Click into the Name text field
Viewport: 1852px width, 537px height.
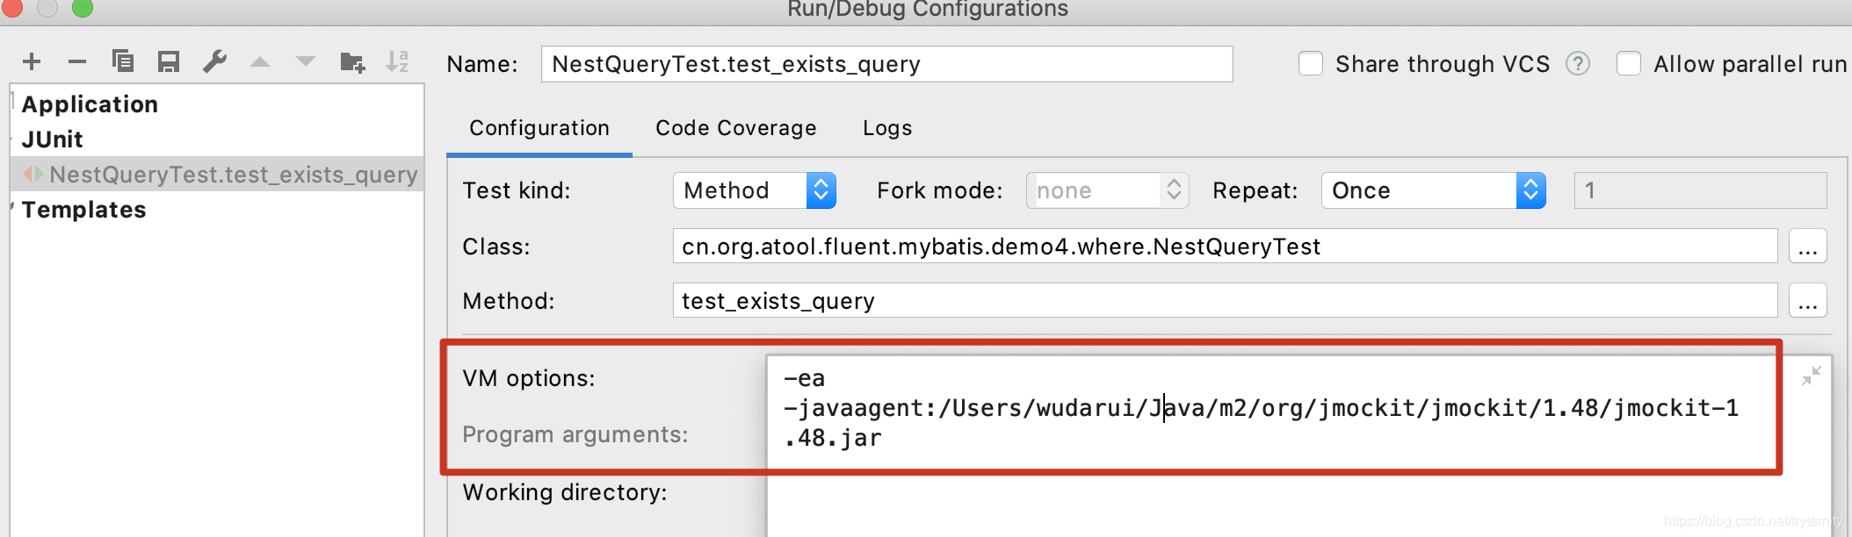pos(886,64)
